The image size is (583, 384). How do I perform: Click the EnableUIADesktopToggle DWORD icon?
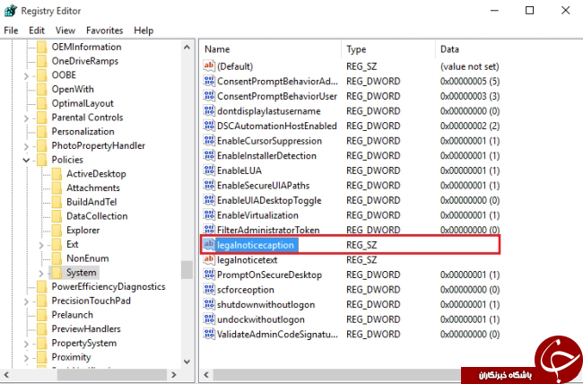click(x=209, y=200)
